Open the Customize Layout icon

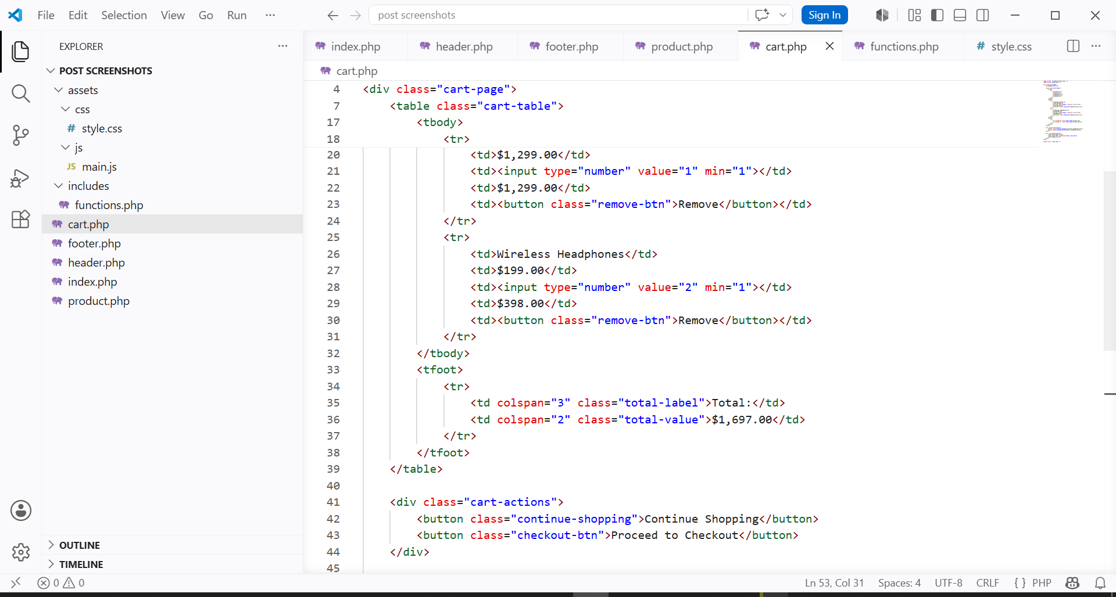click(914, 15)
